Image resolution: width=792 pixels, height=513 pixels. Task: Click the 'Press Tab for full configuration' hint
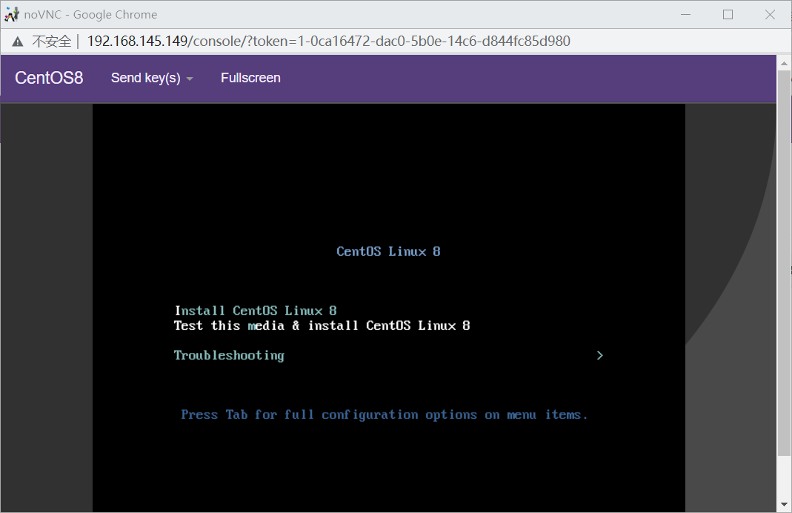click(385, 415)
